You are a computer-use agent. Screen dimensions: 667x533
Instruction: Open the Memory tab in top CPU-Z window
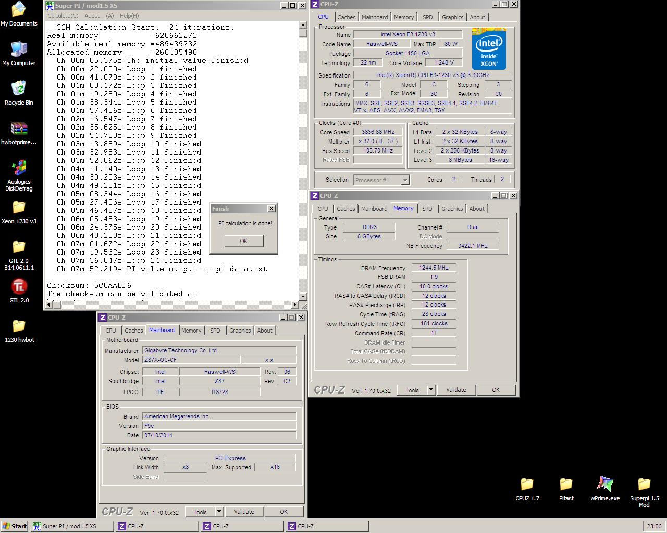[x=404, y=17]
